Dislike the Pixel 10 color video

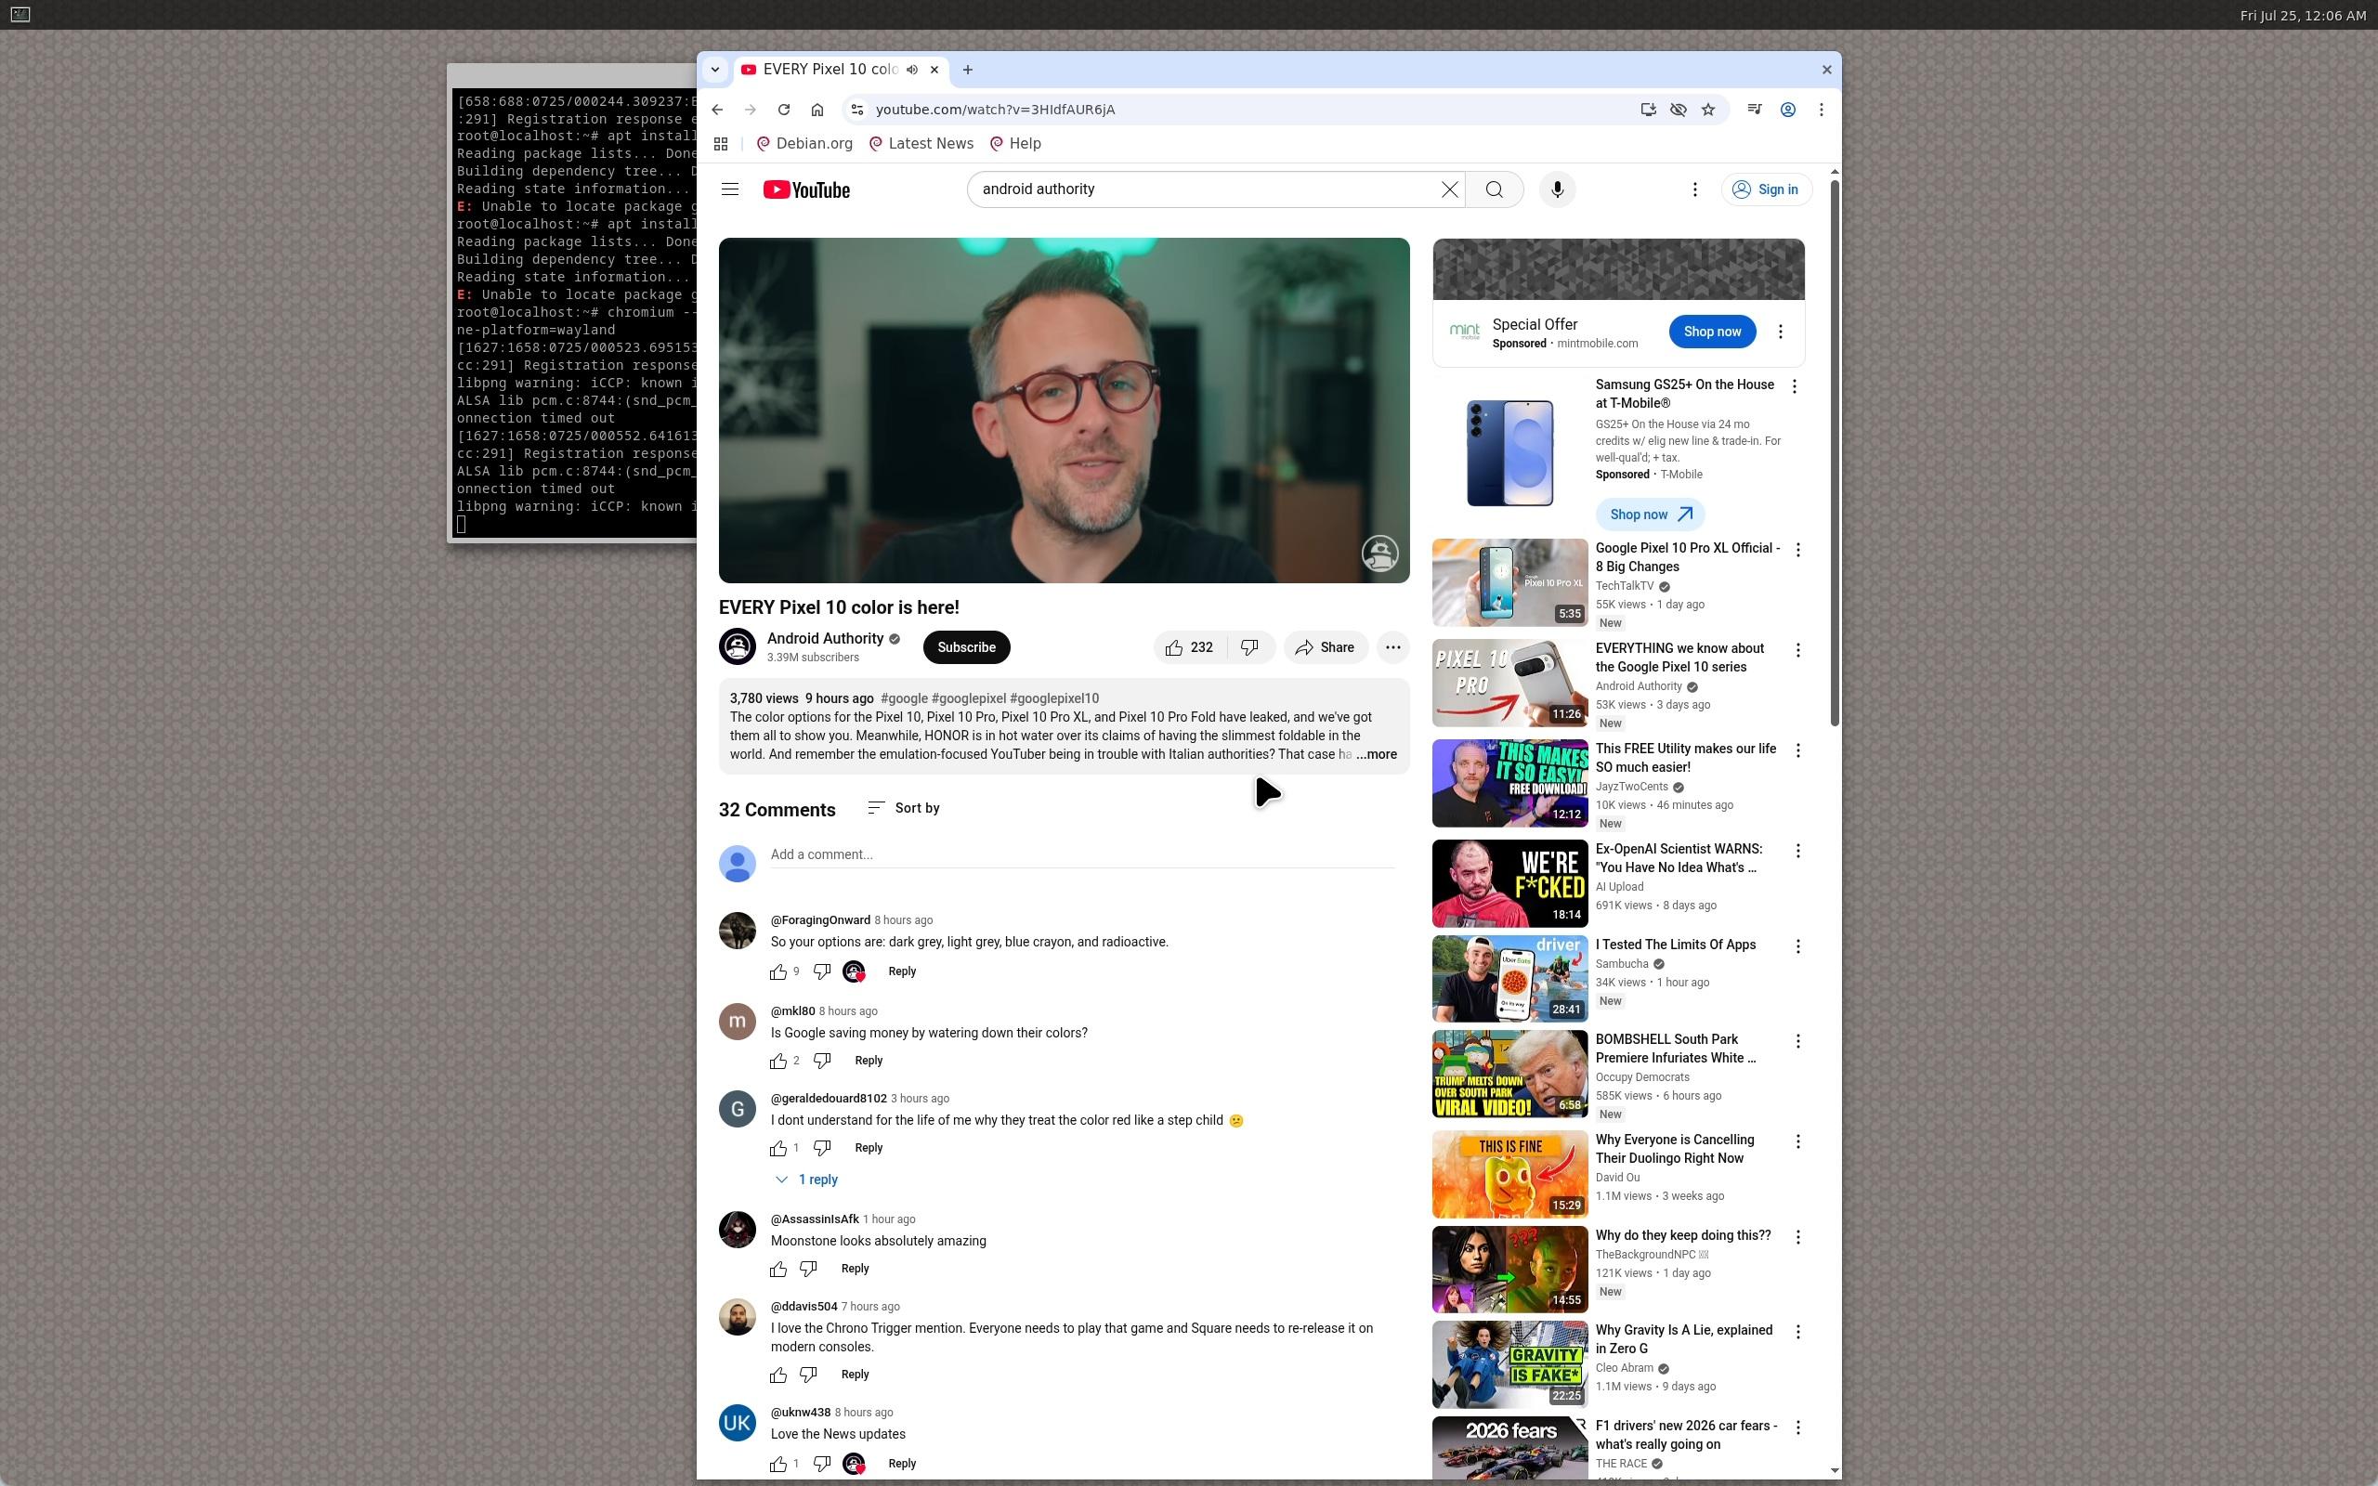(x=1250, y=646)
